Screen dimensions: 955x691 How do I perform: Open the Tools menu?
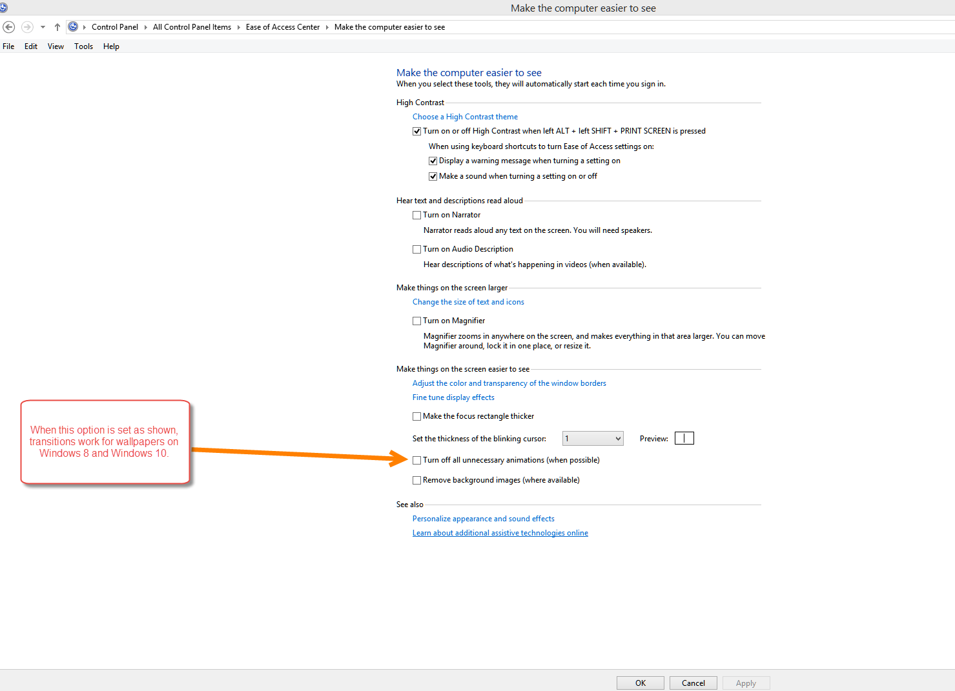pos(83,46)
